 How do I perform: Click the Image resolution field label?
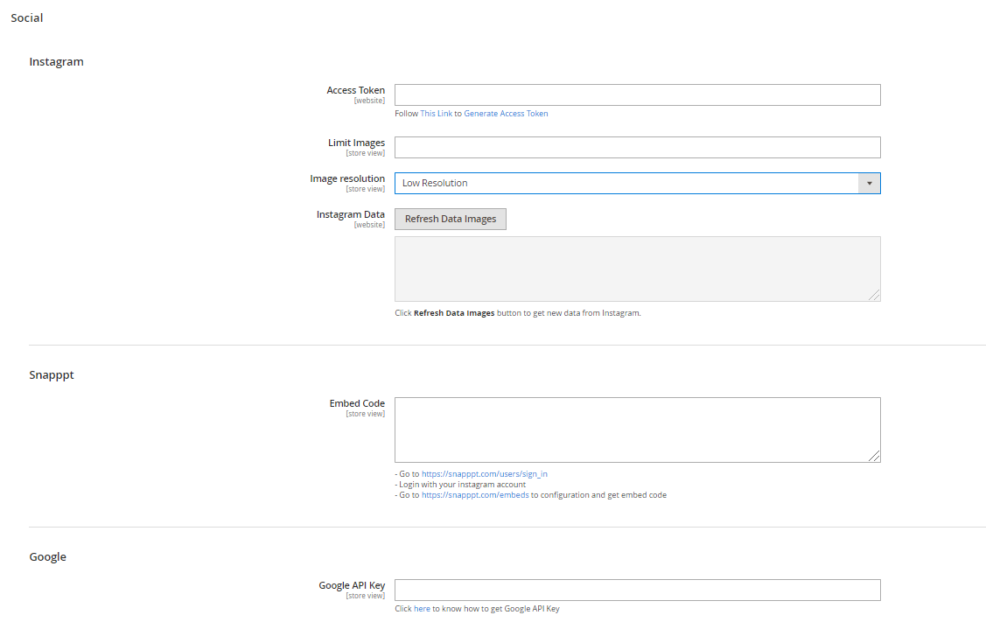(347, 178)
